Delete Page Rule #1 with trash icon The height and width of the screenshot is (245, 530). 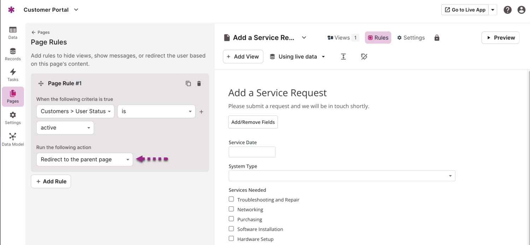click(199, 84)
